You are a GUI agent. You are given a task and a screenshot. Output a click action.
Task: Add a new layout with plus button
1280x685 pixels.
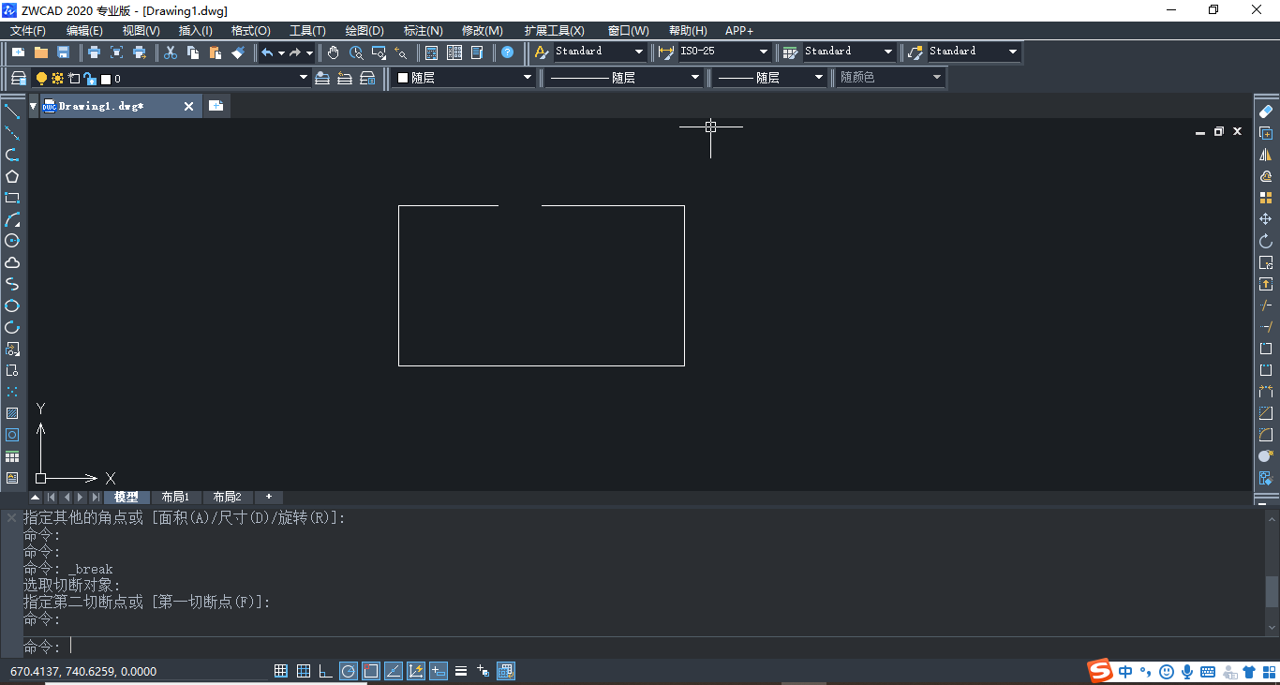269,497
